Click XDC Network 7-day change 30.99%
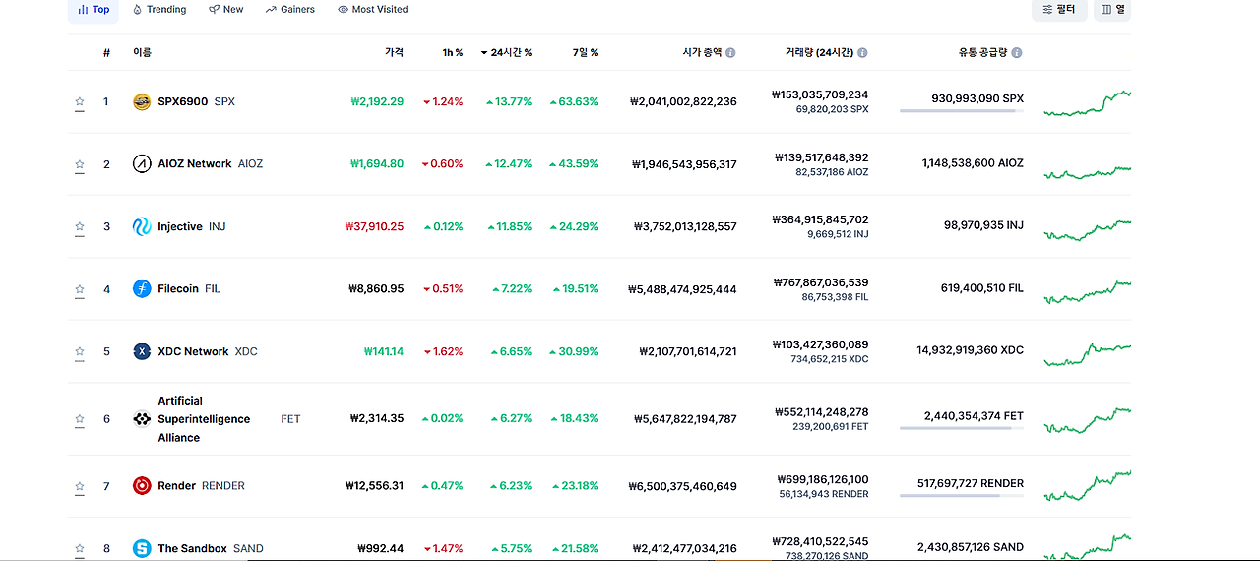Image resolution: width=1260 pixels, height=561 pixels. (x=574, y=351)
